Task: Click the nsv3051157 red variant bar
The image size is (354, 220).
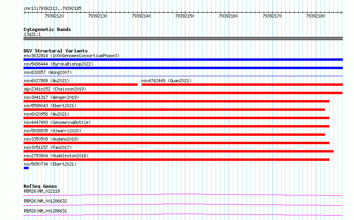Action: coord(179,151)
